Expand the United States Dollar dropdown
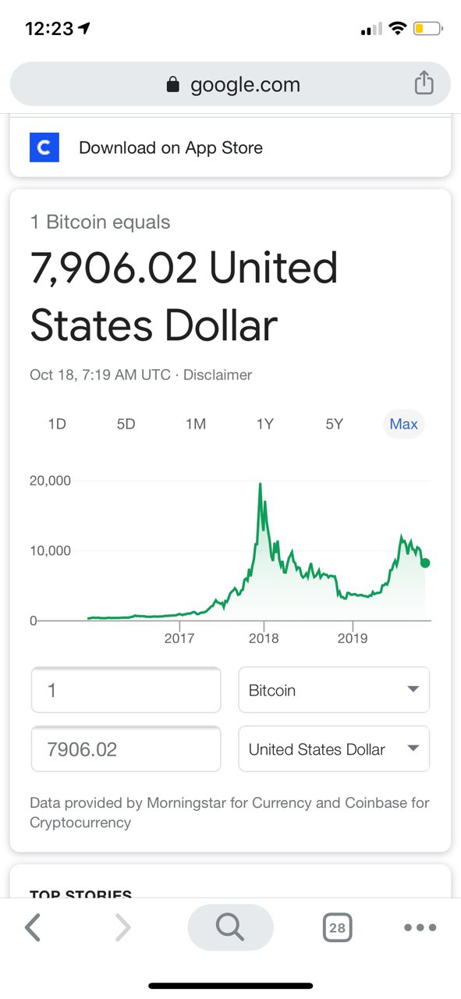The width and height of the screenshot is (461, 999). click(334, 749)
